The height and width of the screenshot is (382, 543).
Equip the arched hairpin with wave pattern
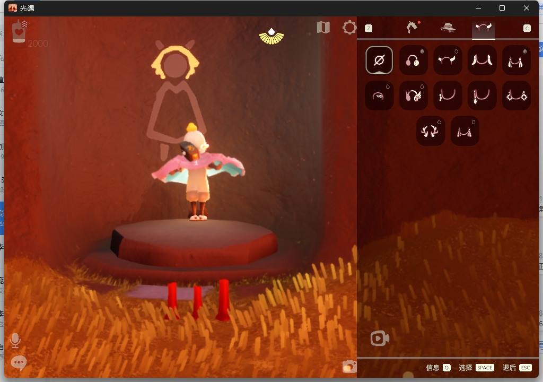pyautogui.click(x=379, y=95)
